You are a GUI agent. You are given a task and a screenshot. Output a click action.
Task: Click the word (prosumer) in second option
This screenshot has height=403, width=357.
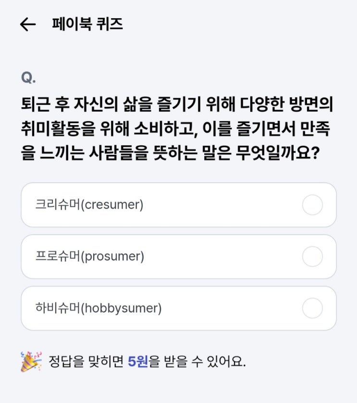point(112,257)
